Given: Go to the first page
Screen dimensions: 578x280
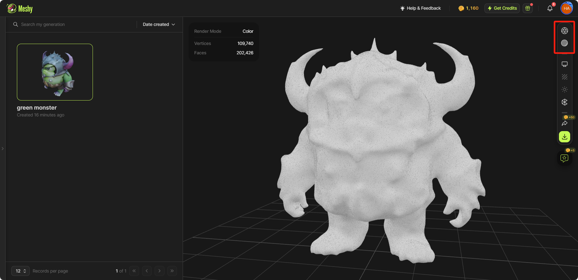Looking at the screenshot, I should pos(134,271).
